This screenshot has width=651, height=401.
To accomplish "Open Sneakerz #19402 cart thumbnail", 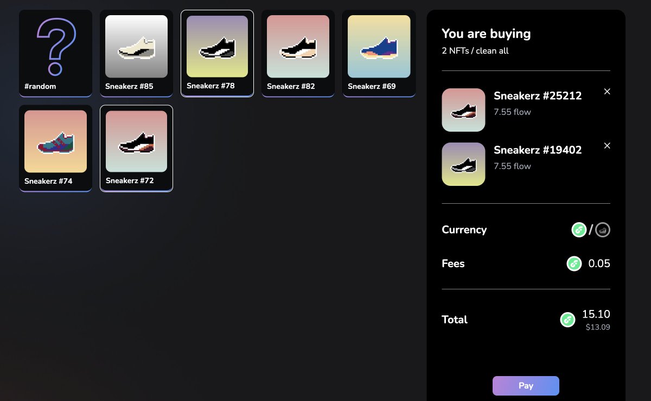I will pyautogui.click(x=463, y=164).
